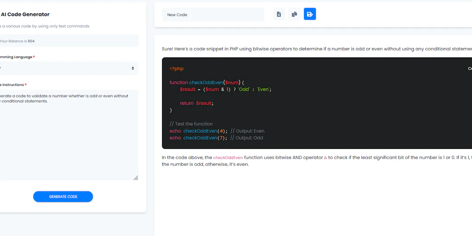The image size is (472, 236).
Task: Click the New Code title field
Action: [x=213, y=14]
